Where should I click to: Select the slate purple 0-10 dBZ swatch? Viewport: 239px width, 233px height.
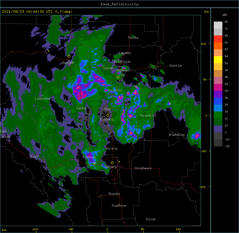pos(218,129)
